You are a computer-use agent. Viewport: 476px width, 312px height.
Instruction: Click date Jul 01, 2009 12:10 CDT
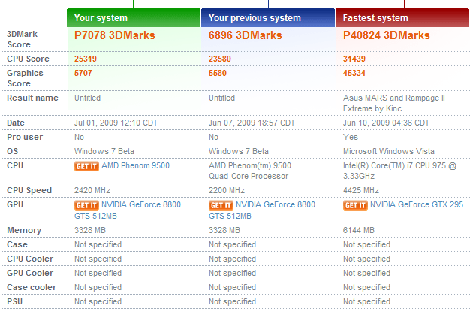tap(116, 123)
